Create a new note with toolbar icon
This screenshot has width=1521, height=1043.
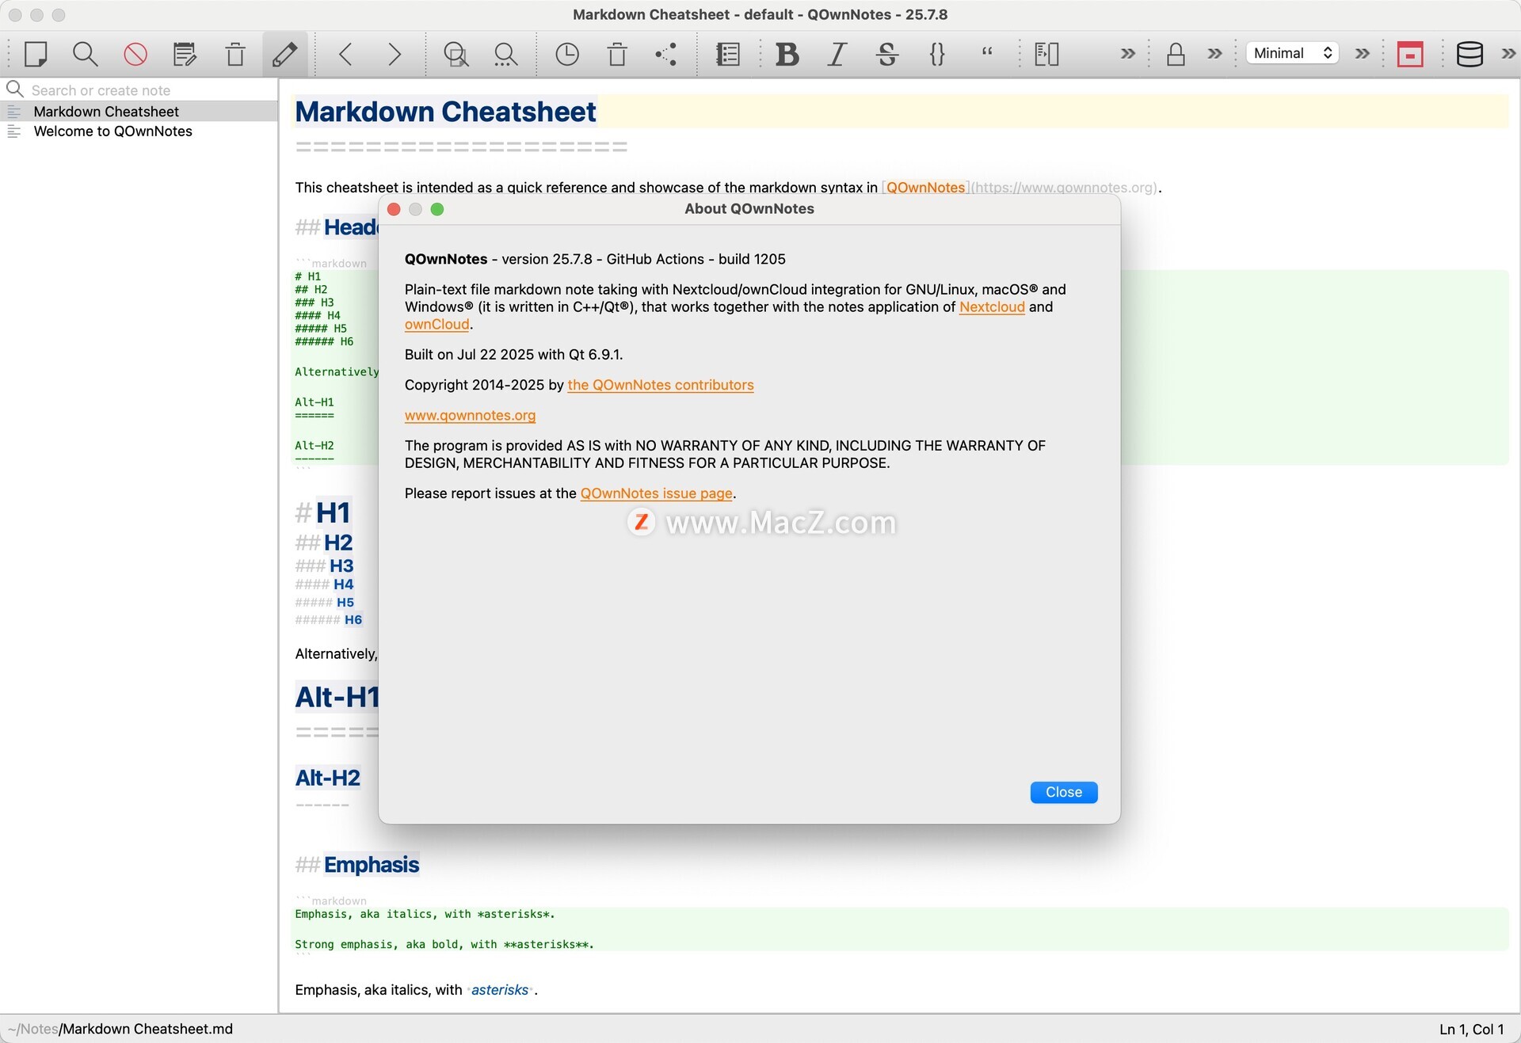(x=36, y=54)
